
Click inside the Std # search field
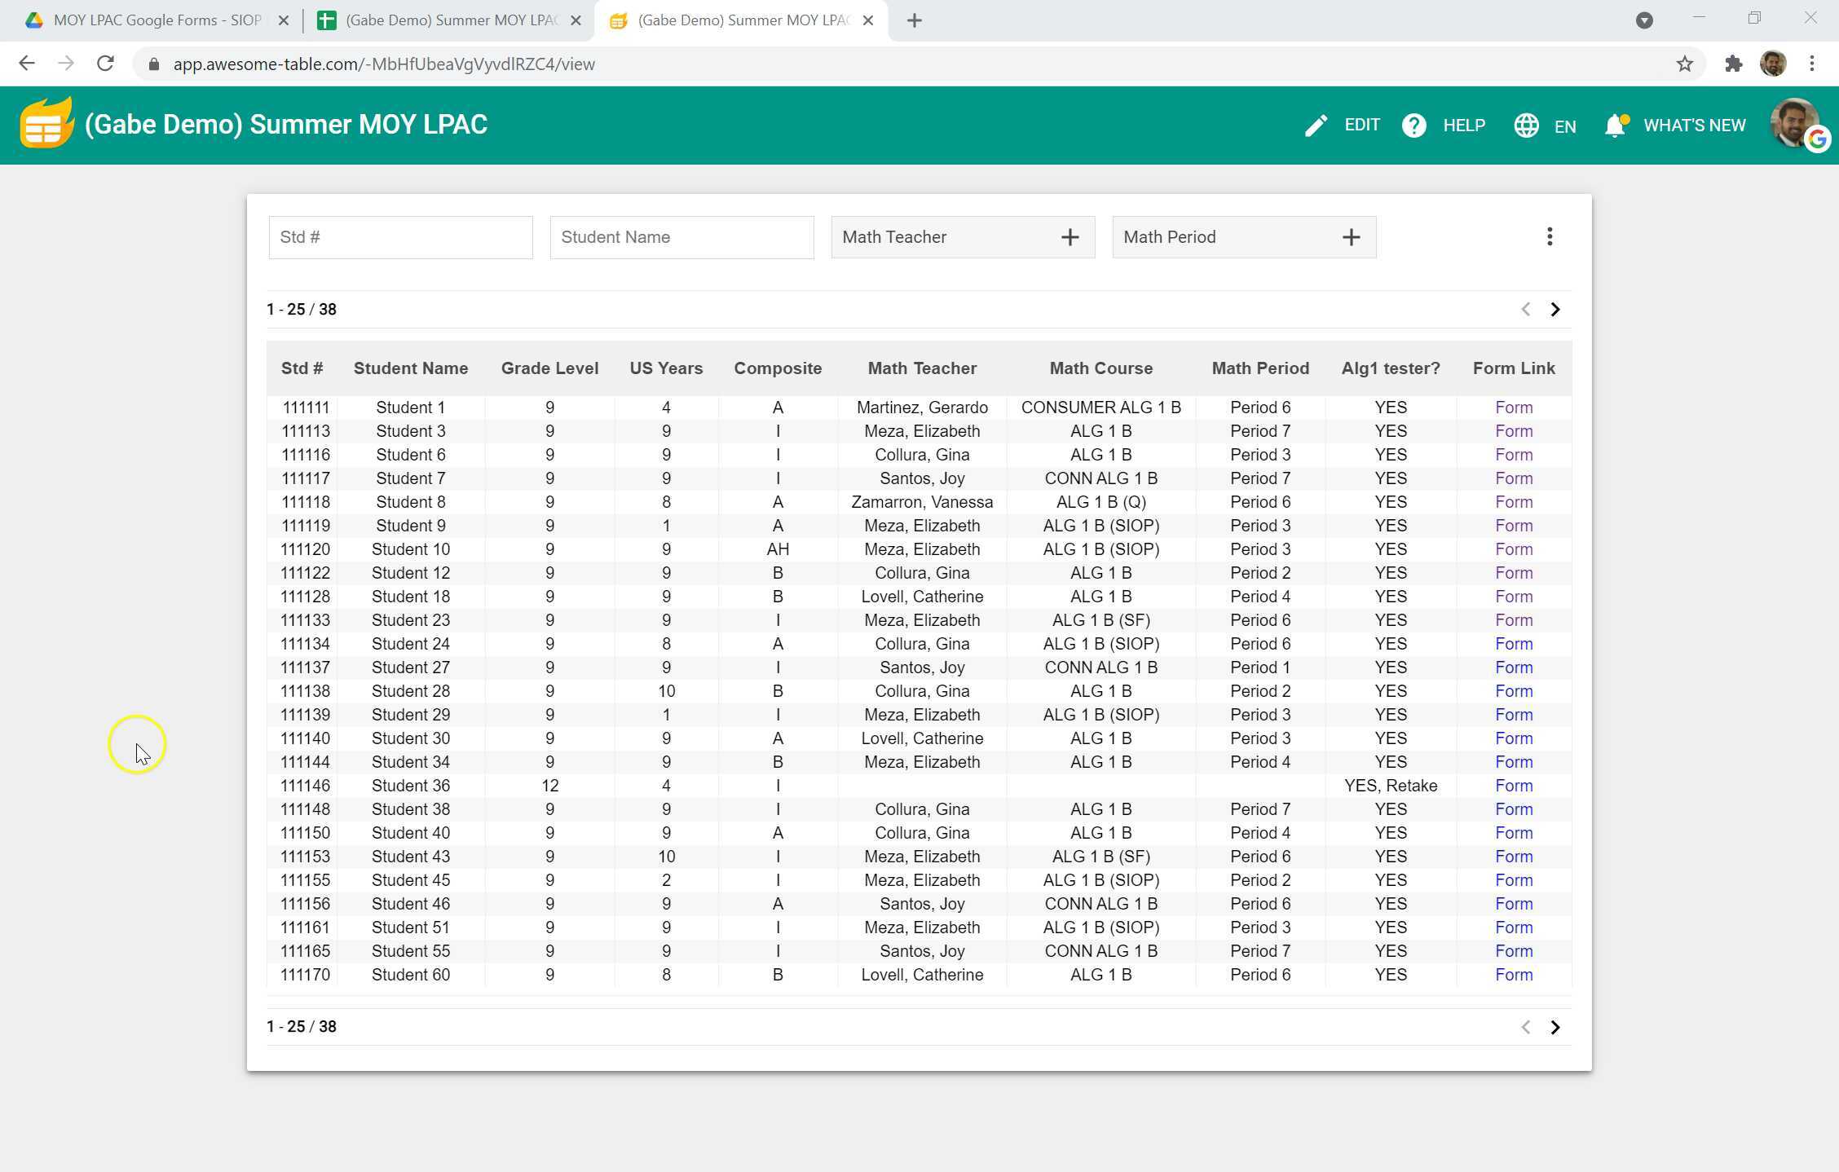(x=400, y=236)
